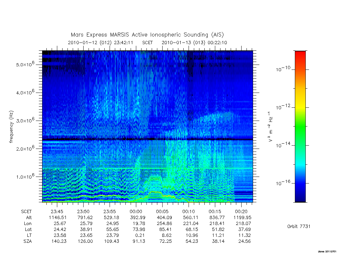This screenshot has height=253, width=337.
Task: Click the longitude value '254.86'
Action: click(164, 224)
